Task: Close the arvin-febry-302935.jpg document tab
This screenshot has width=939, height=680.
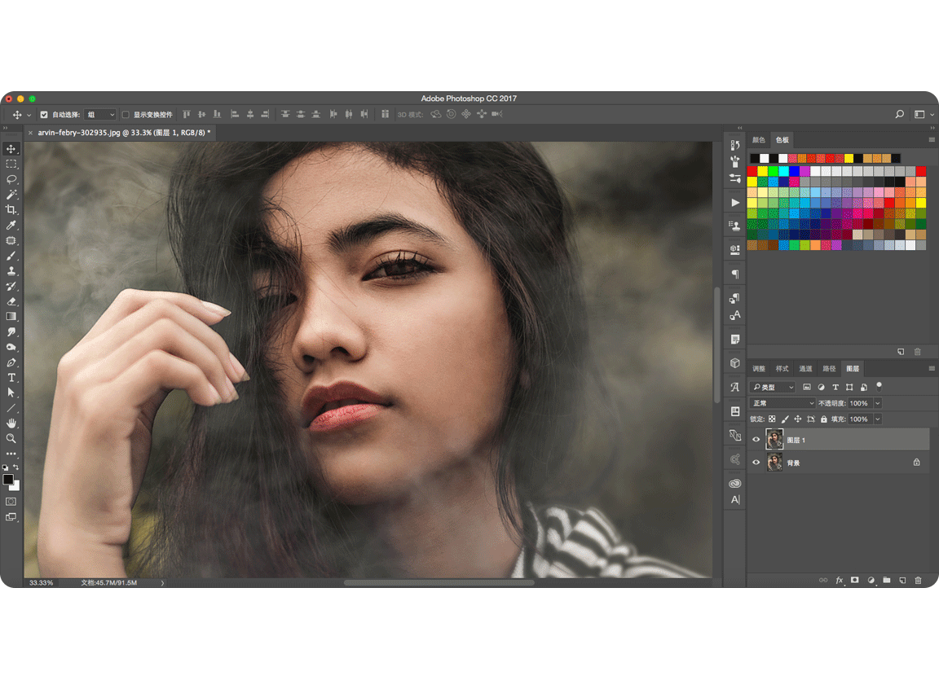Action: click(30, 133)
